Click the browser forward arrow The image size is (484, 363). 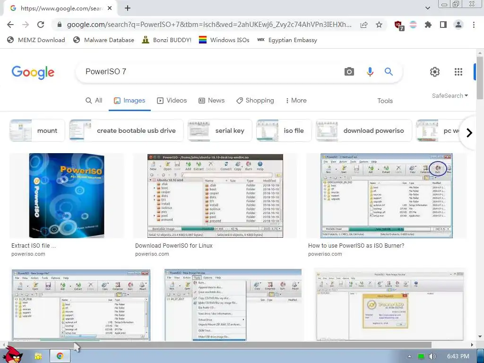click(26, 25)
